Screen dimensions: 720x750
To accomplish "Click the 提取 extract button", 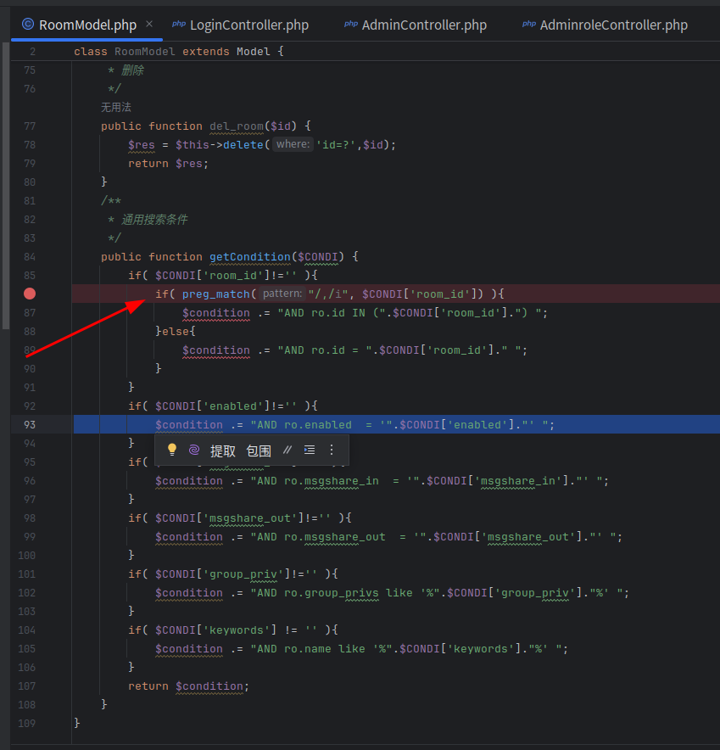I will [223, 451].
